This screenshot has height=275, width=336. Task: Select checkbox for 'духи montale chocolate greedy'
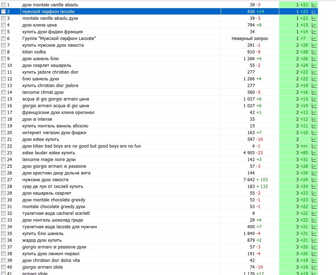3,200
